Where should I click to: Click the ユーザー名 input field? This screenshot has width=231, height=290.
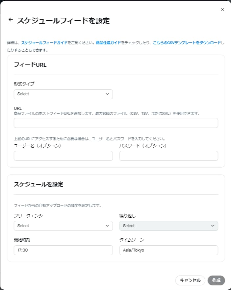(63, 156)
